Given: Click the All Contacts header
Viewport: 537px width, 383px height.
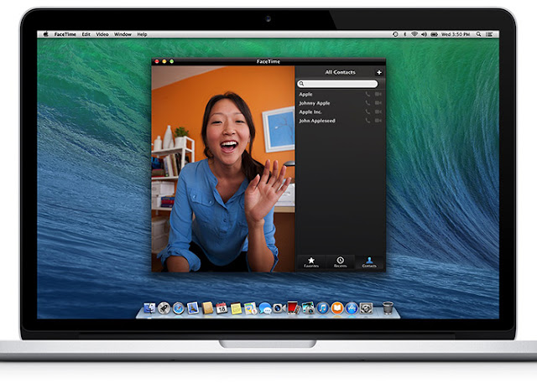Looking at the screenshot, I should click(x=340, y=72).
